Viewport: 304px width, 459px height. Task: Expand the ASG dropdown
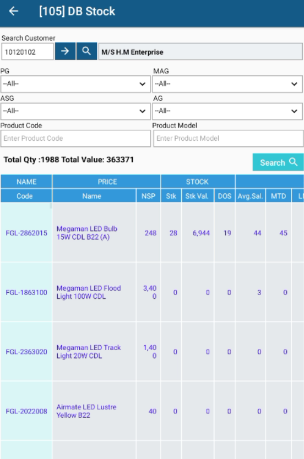(x=75, y=111)
